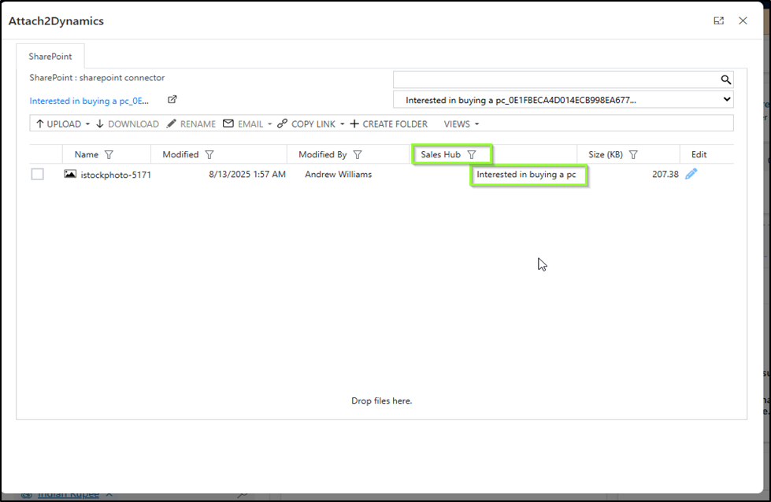Click the Size (KB) filter icon

click(633, 155)
